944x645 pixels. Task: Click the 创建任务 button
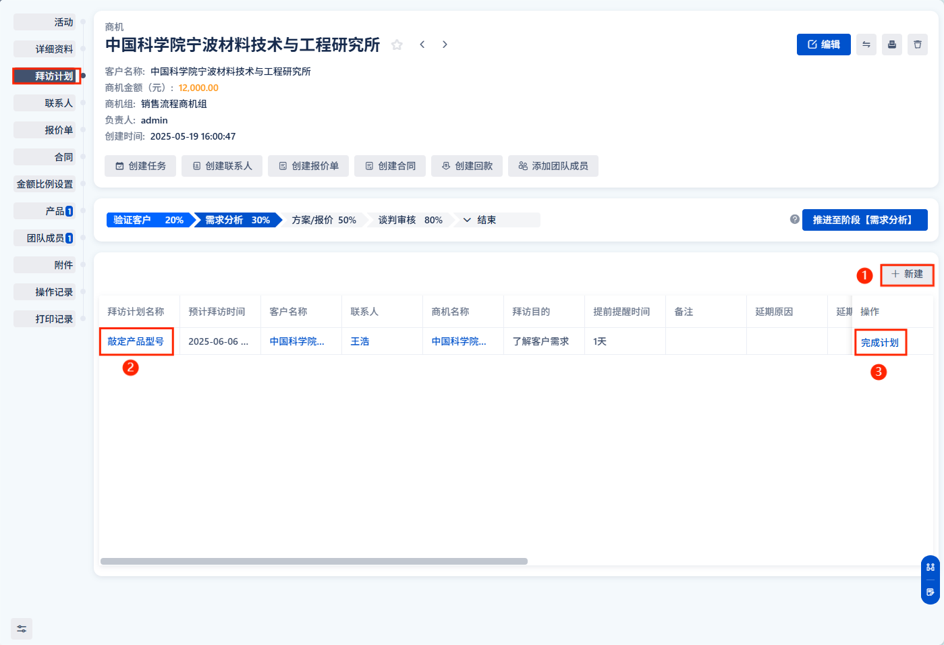(140, 166)
